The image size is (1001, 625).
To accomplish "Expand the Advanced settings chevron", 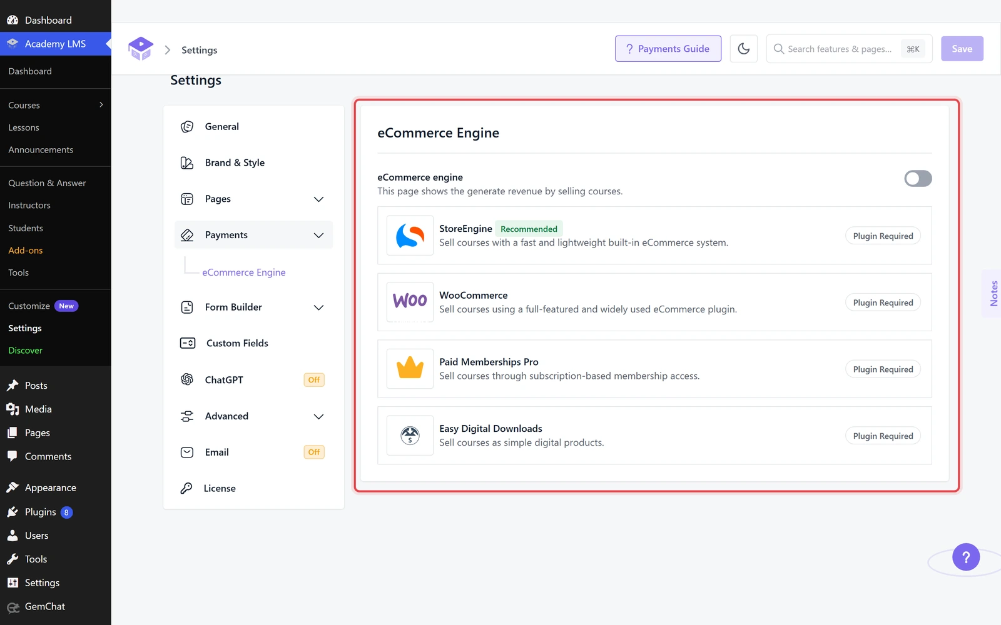I will tap(318, 417).
